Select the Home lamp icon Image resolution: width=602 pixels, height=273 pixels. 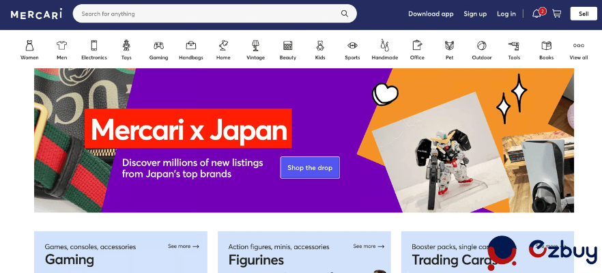tap(223, 46)
